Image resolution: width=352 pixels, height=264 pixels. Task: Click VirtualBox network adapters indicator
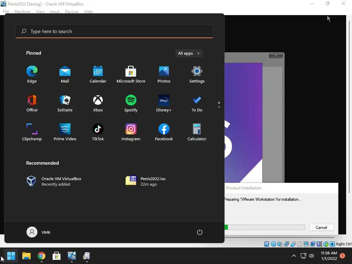point(286,244)
